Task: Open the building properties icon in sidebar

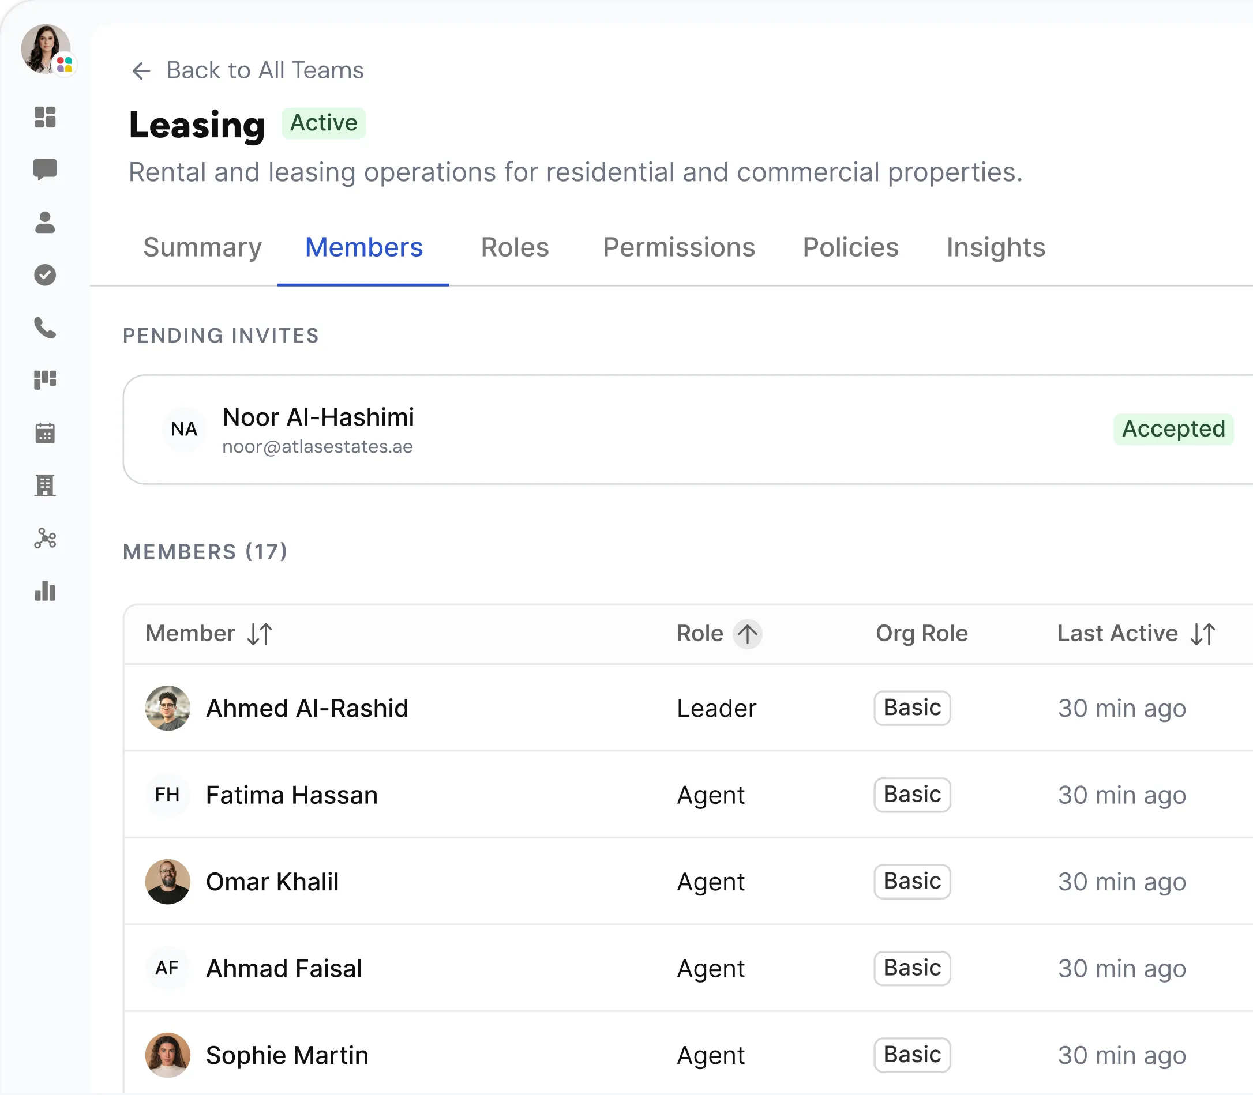Action: (45, 486)
